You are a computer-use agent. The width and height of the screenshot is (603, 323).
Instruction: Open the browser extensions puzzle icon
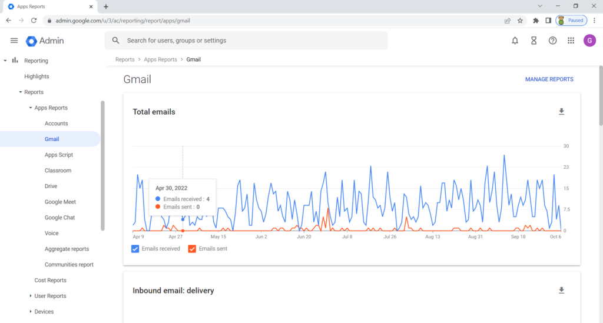point(536,21)
